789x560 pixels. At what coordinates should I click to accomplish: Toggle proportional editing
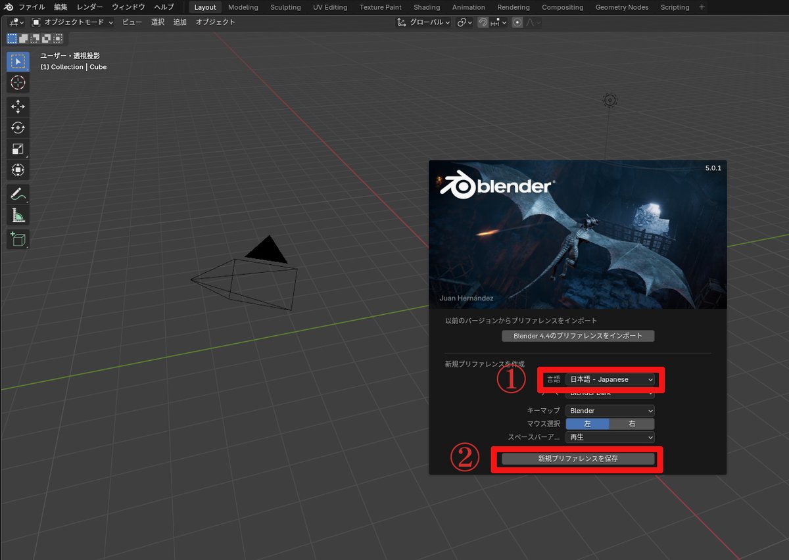coord(517,22)
